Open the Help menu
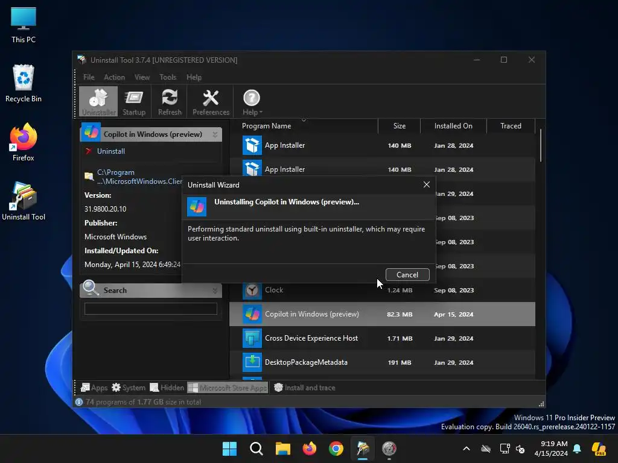Viewport: 618px width, 463px height. (194, 77)
